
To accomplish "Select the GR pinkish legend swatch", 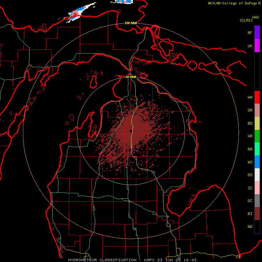I will 257,110.
